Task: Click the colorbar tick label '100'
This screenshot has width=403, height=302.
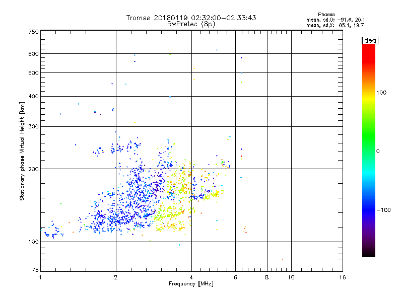Action: [381, 93]
